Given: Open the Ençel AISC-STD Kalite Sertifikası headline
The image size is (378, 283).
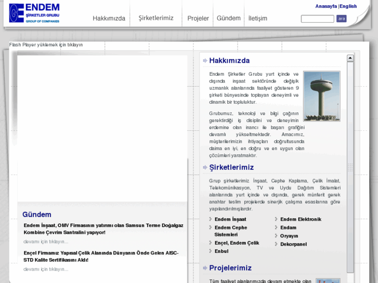Looking at the screenshot, I should click(101, 257).
